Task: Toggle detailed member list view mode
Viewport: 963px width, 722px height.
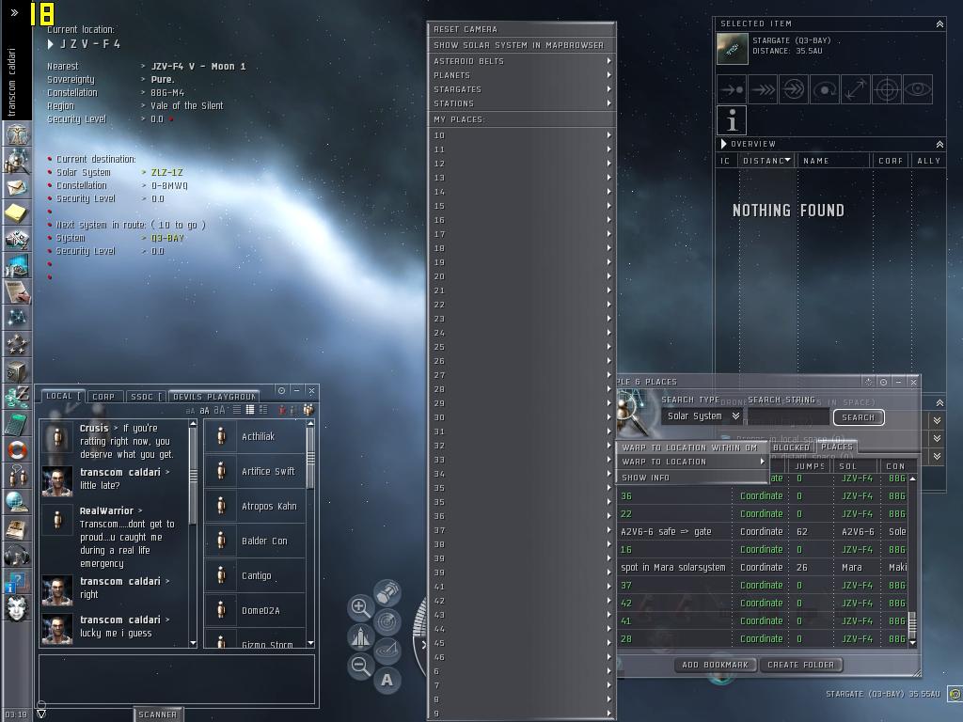Action: point(263,410)
